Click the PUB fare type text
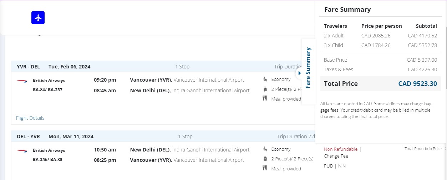 (328, 166)
